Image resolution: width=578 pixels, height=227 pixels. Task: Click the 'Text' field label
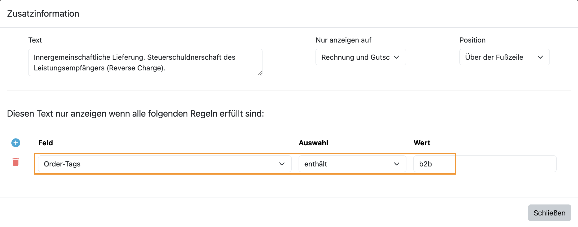click(35, 40)
